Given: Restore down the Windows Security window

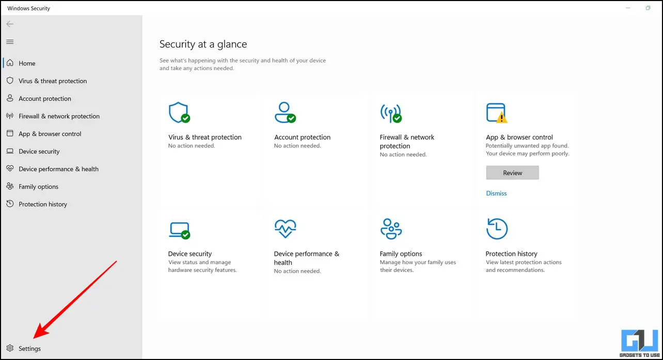Looking at the screenshot, I should [x=648, y=8].
